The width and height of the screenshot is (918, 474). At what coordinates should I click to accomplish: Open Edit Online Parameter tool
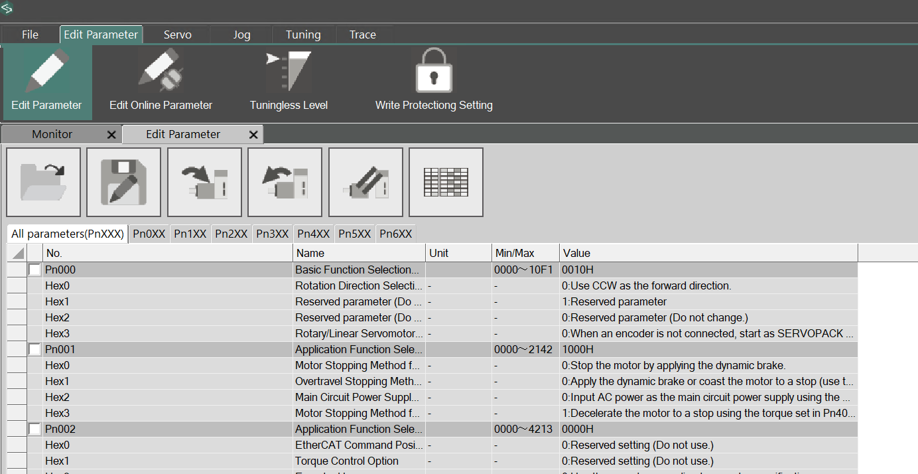point(161,80)
